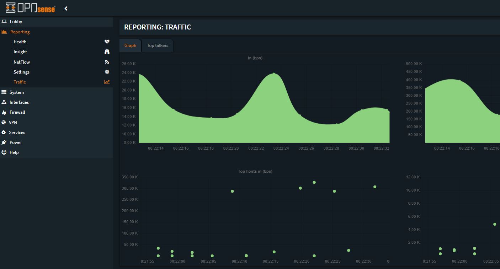Click the Insight binoculars icon
Viewport: 500px width, 269px height.
[x=107, y=52]
